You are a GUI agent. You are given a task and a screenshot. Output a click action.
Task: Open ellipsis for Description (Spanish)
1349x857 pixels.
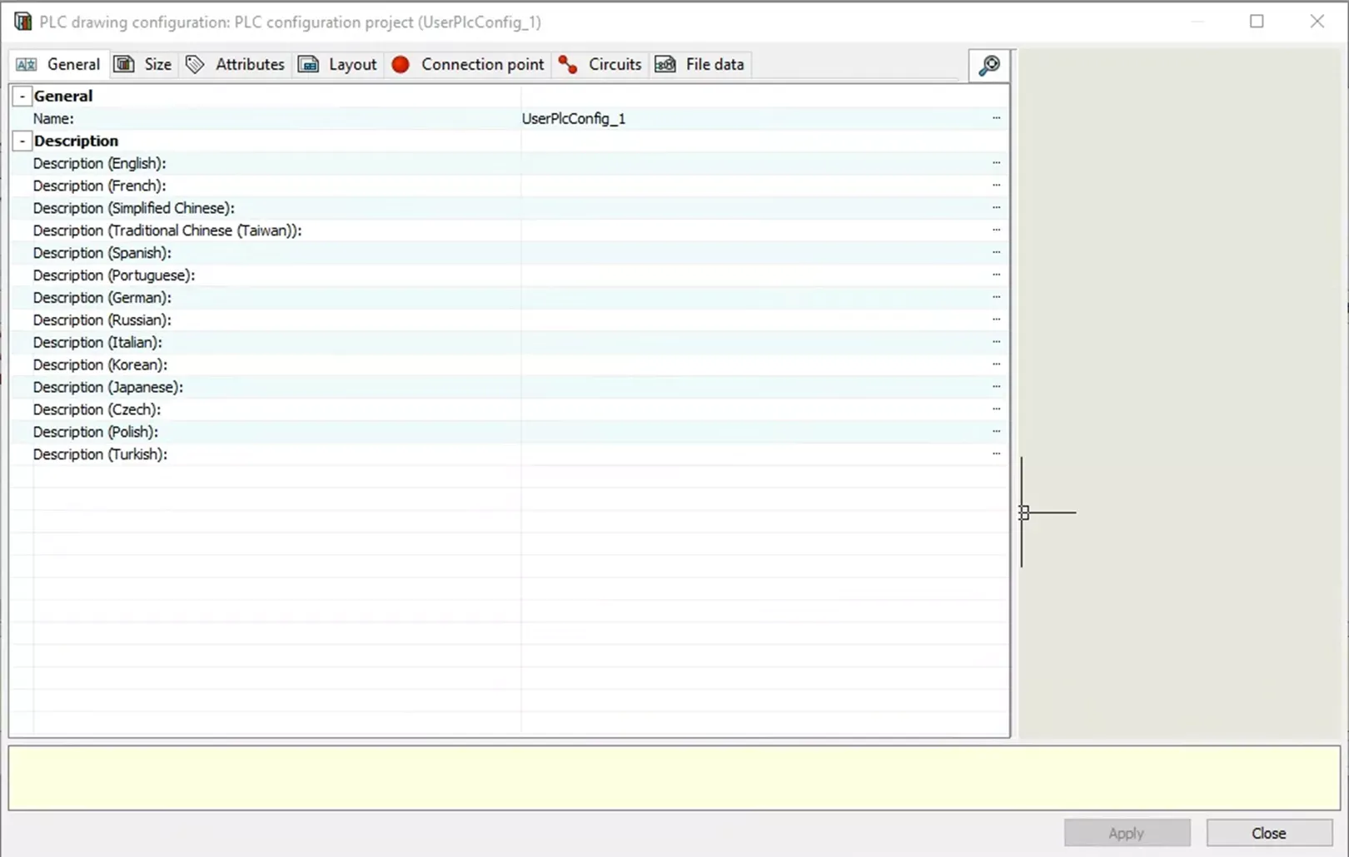tap(996, 254)
